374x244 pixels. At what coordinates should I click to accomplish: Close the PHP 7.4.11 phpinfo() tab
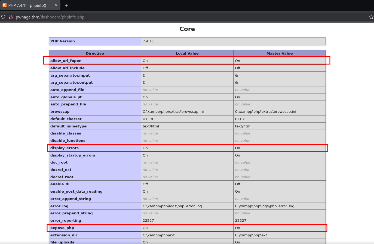coord(56,5)
